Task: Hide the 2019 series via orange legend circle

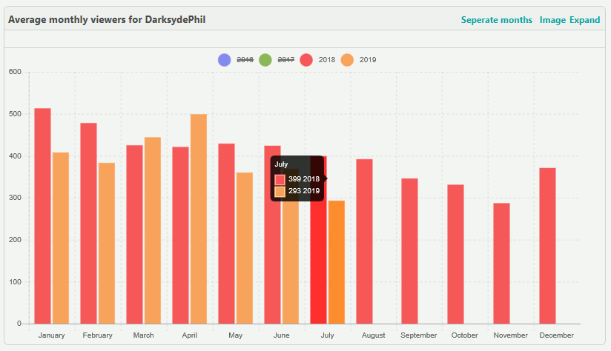Action: [x=347, y=60]
